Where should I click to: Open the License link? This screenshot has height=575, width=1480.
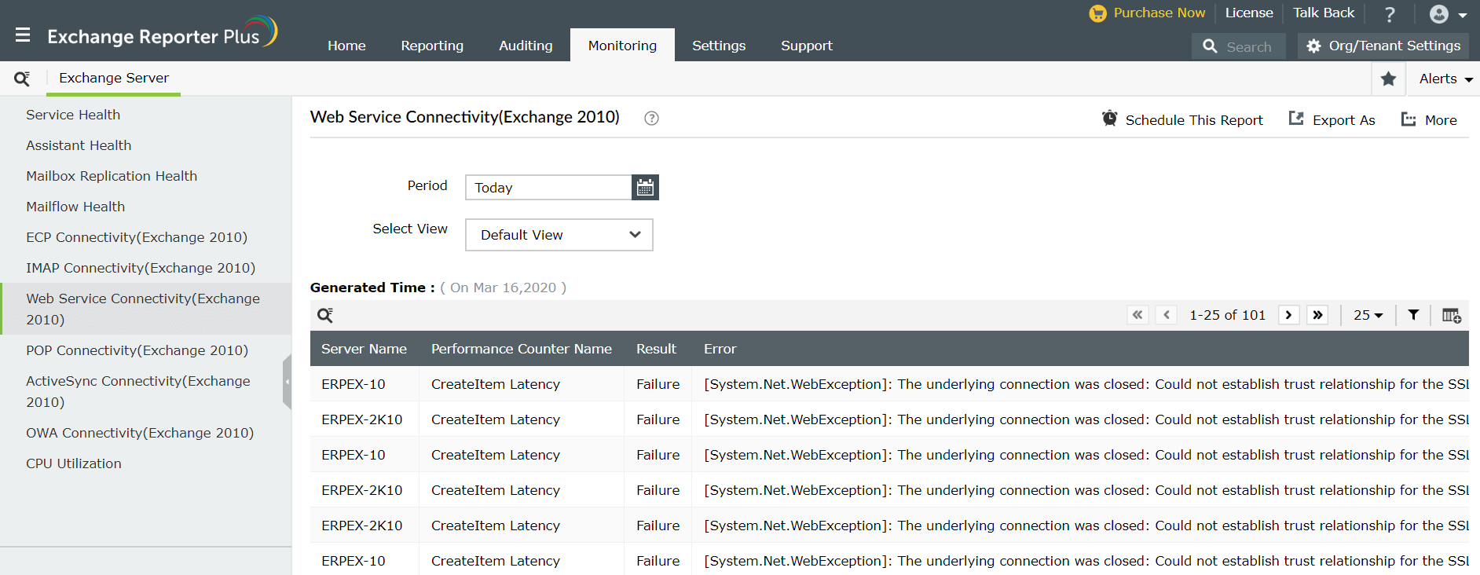pos(1249,13)
